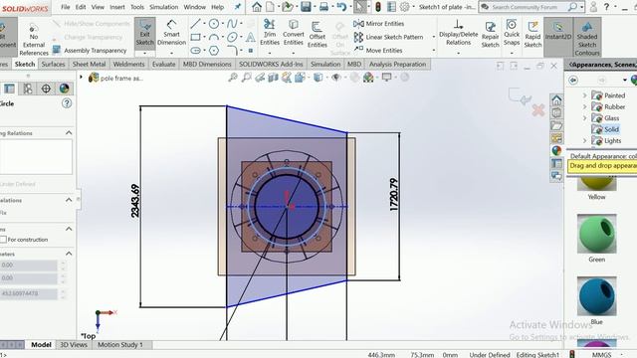
Task: Open the SOLIDWORKS Resources home tab
Action: [x=556, y=99]
